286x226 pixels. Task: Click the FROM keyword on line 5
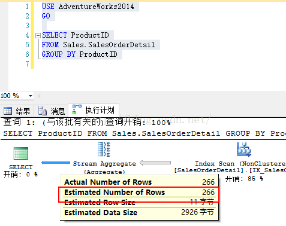pos(50,45)
